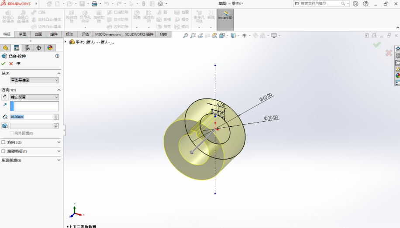Open help for the 凸台-拉伸 panel
This screenshot has width=400, height=228.
[57, 56]
